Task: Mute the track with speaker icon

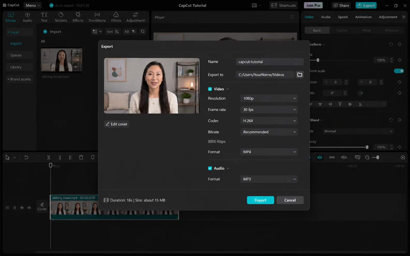Action: 29,208
